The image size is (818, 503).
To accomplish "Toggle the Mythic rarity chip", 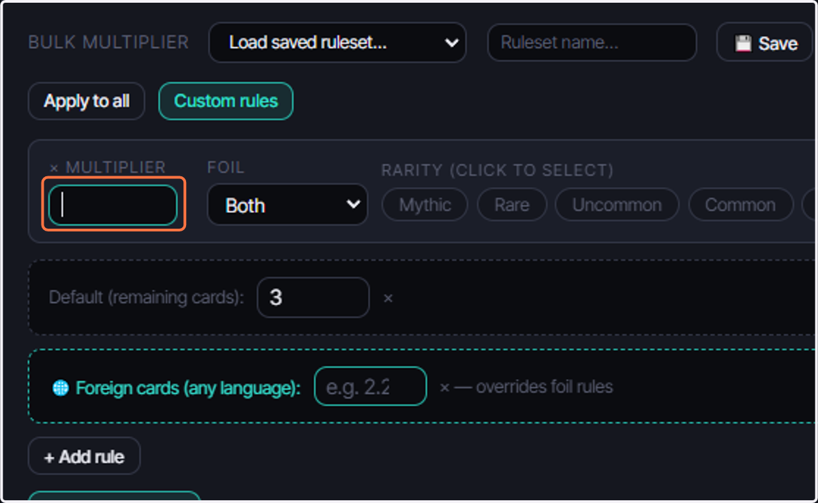I will 425,205.
